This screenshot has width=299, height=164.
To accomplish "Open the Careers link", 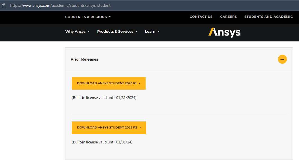I will coord(228,17).
